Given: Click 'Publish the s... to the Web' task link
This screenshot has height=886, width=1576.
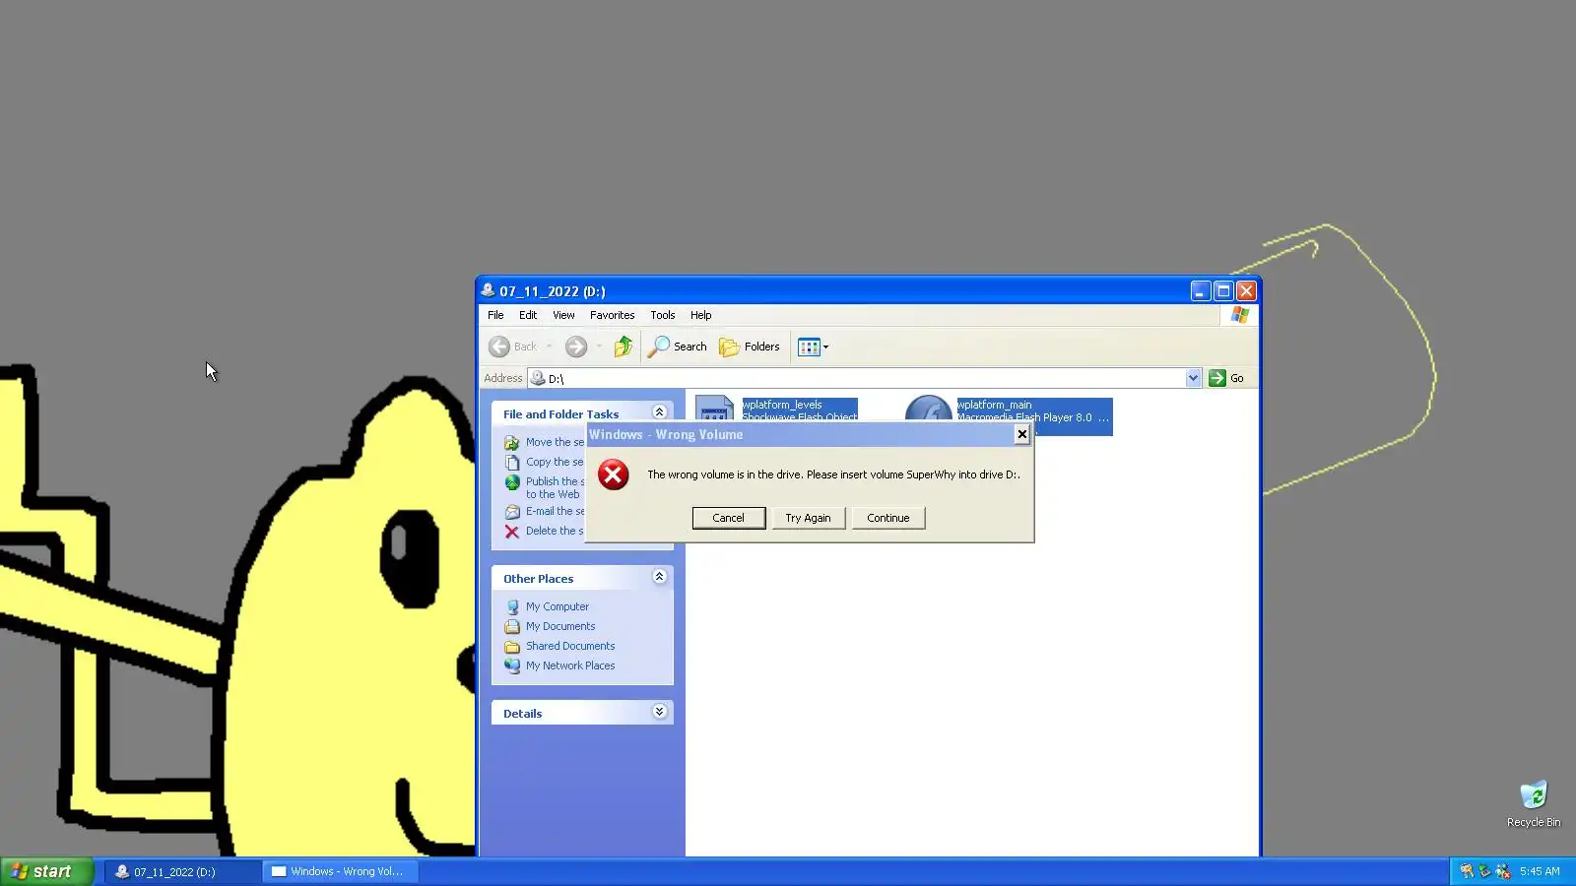Looking at the screenshot, I should pyautogui.click(x=555, y=487).
